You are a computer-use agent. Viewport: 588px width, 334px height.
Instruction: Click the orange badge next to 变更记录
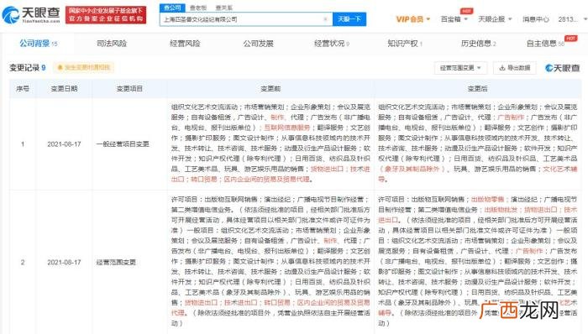84,68
